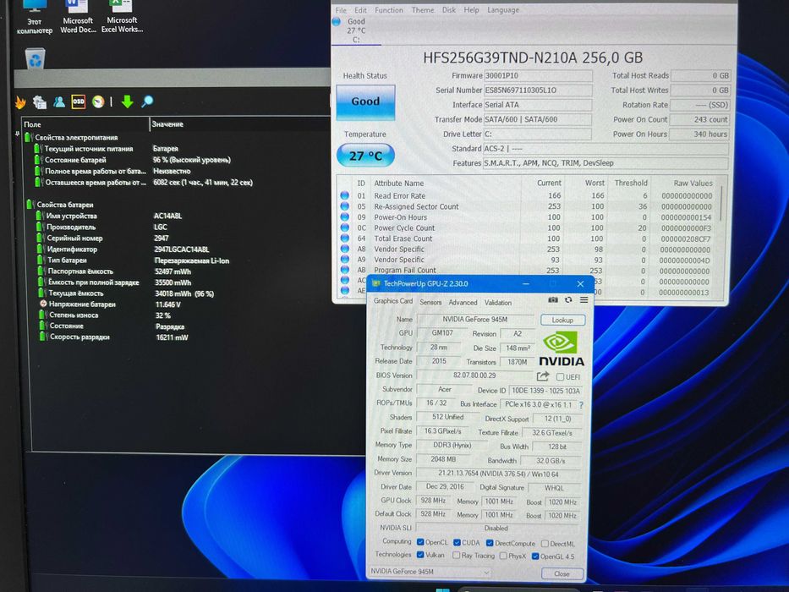The height and width of the screenshot is (592, 789).
Task: Select the Re-Assigned Sector Count row
Action: coord(528,206)
